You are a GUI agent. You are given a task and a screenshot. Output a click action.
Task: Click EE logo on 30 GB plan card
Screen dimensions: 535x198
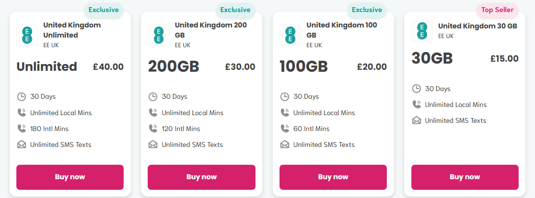coord(422,31)
